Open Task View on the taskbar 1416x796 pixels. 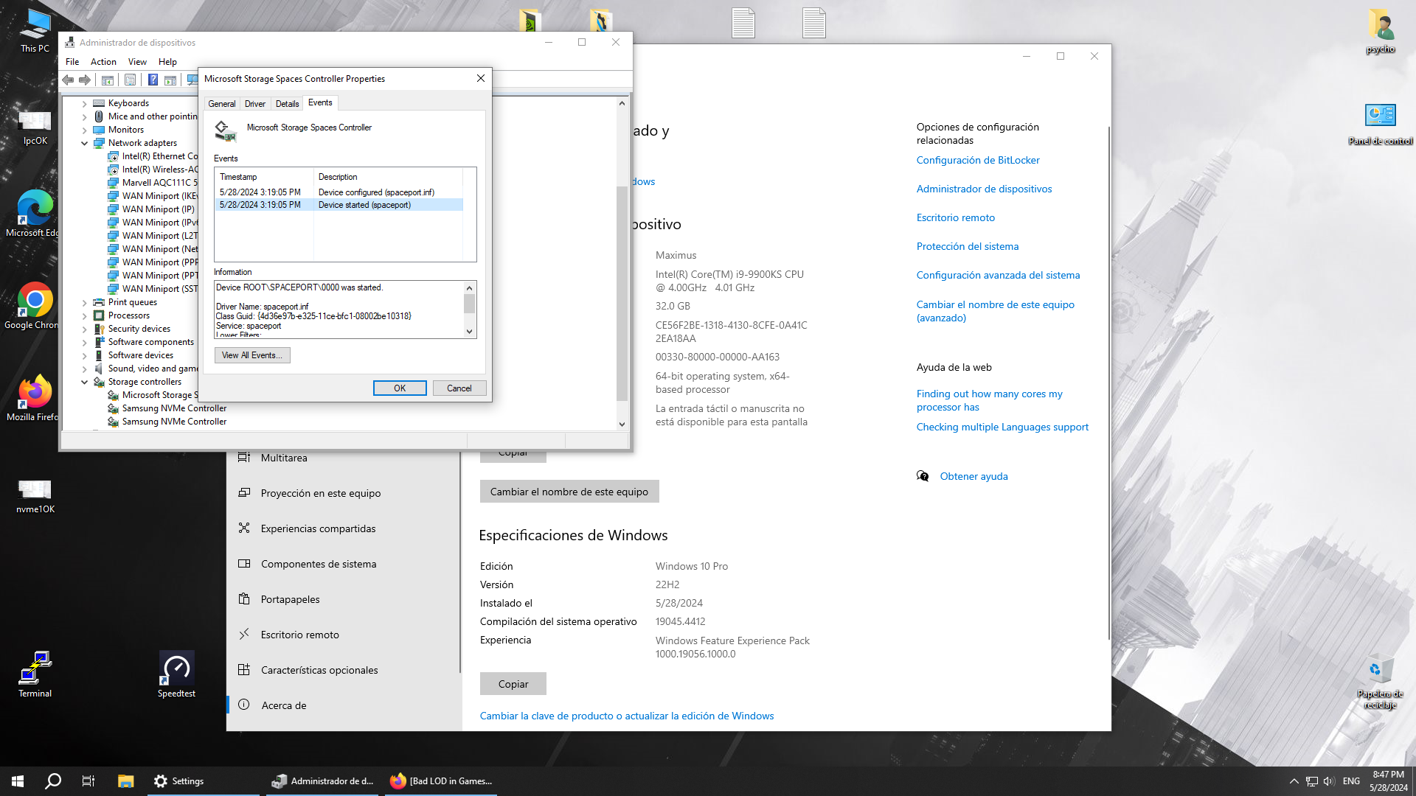tap(88, 781)
